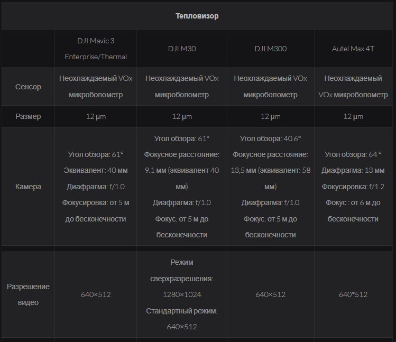Click '640×512' in the Mavic 3 resolution cell
The image size is (396, 342).
point(96,294)
